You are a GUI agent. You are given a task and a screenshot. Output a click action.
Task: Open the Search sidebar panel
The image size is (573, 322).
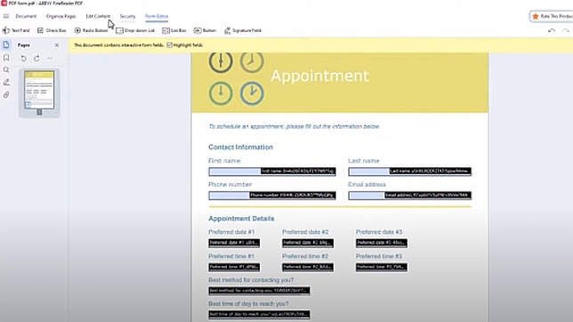click(x=6, y=69)
